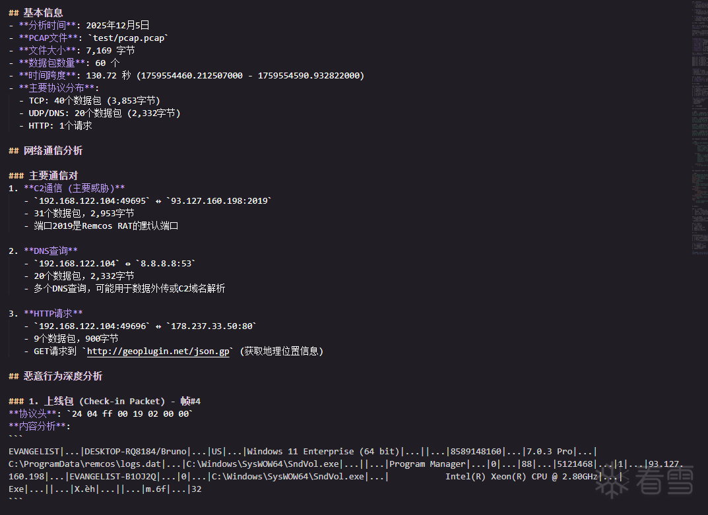The width and height of the screenshot is (708, 515).
Task: Click the 恶意行为深度分析 heading
Action: (63, 377)
